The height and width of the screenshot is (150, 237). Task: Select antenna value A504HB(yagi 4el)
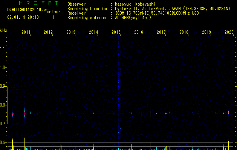tap(133, 18)
